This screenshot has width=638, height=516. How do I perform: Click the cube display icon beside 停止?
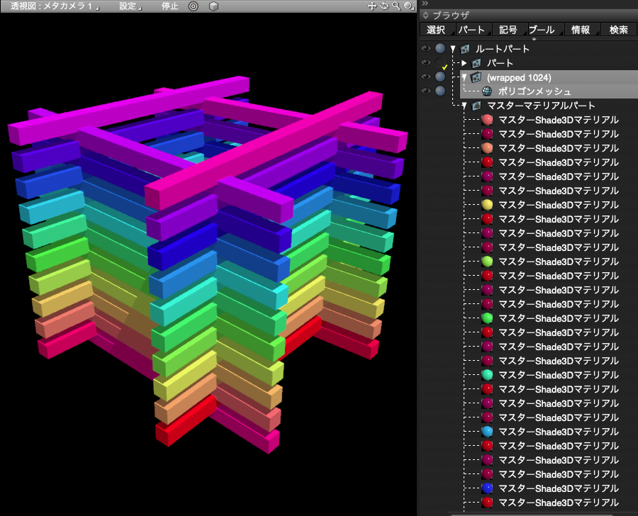pyautogui.click(x=213, y=6)
